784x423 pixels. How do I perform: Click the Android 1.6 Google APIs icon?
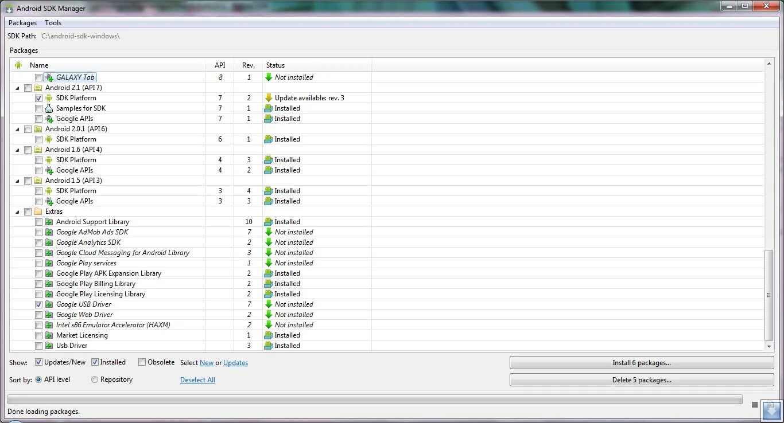click(x=49, y=170)
